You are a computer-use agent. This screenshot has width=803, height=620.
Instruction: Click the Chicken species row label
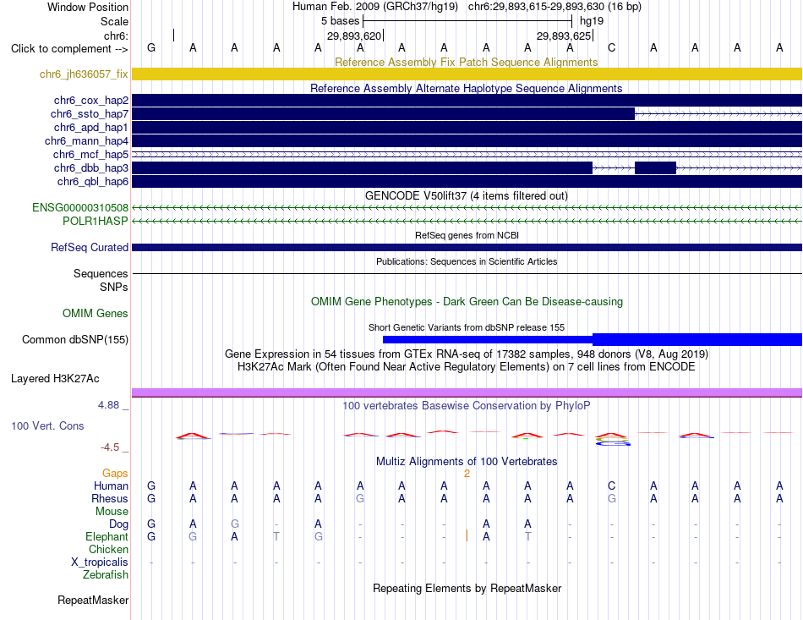pyautogui.click(x=108, y=549)
